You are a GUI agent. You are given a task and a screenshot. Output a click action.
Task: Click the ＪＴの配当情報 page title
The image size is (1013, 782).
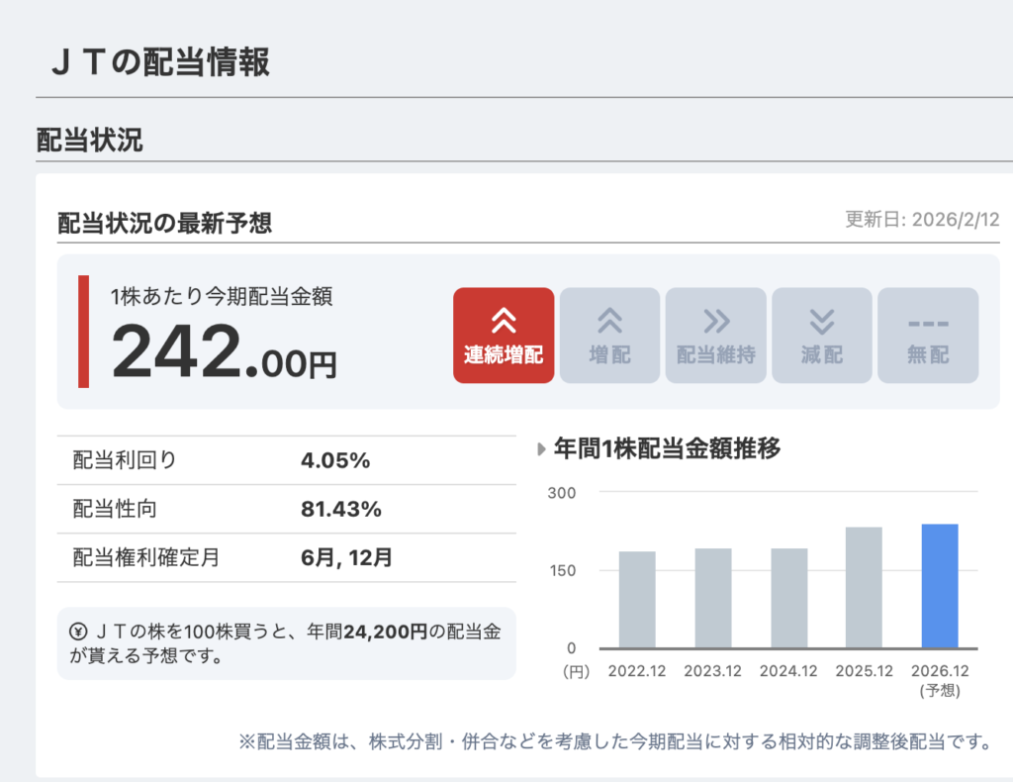pos(159,62)
